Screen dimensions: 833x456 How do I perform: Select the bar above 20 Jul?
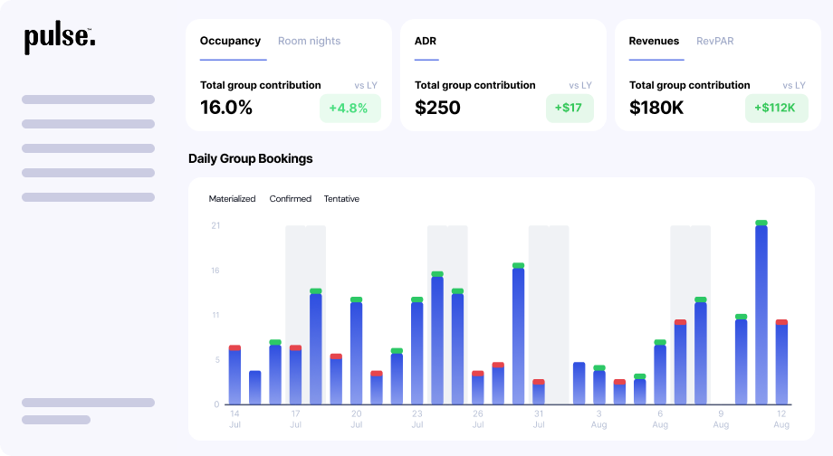(x=357, y=351)
